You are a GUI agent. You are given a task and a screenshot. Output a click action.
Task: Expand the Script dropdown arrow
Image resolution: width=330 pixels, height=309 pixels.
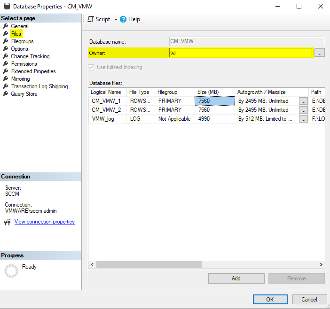[x=116, y=20]
